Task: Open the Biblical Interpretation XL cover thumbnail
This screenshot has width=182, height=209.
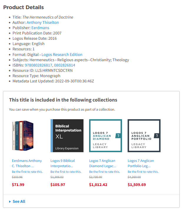Action: click(x=67, y=135)
